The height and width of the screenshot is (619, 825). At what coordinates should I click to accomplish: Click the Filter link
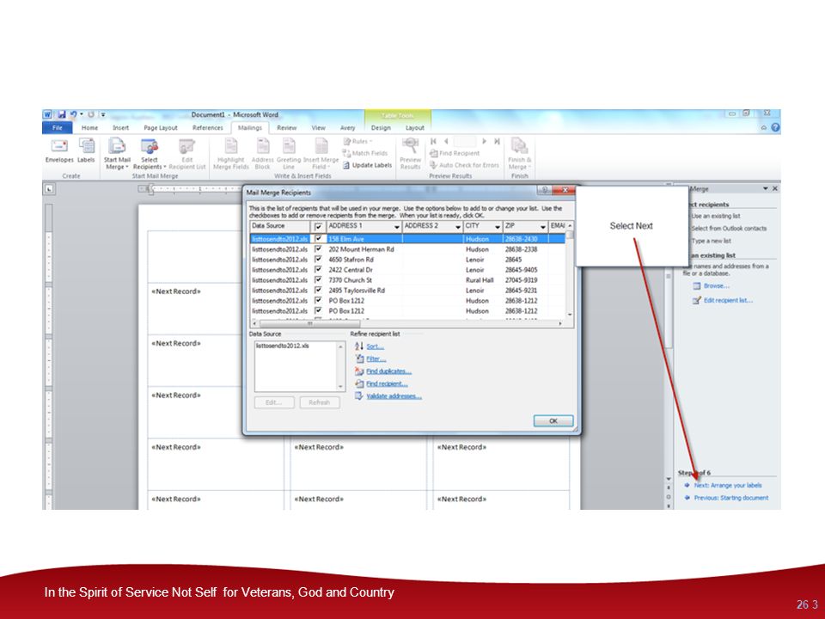pos(376,359)
